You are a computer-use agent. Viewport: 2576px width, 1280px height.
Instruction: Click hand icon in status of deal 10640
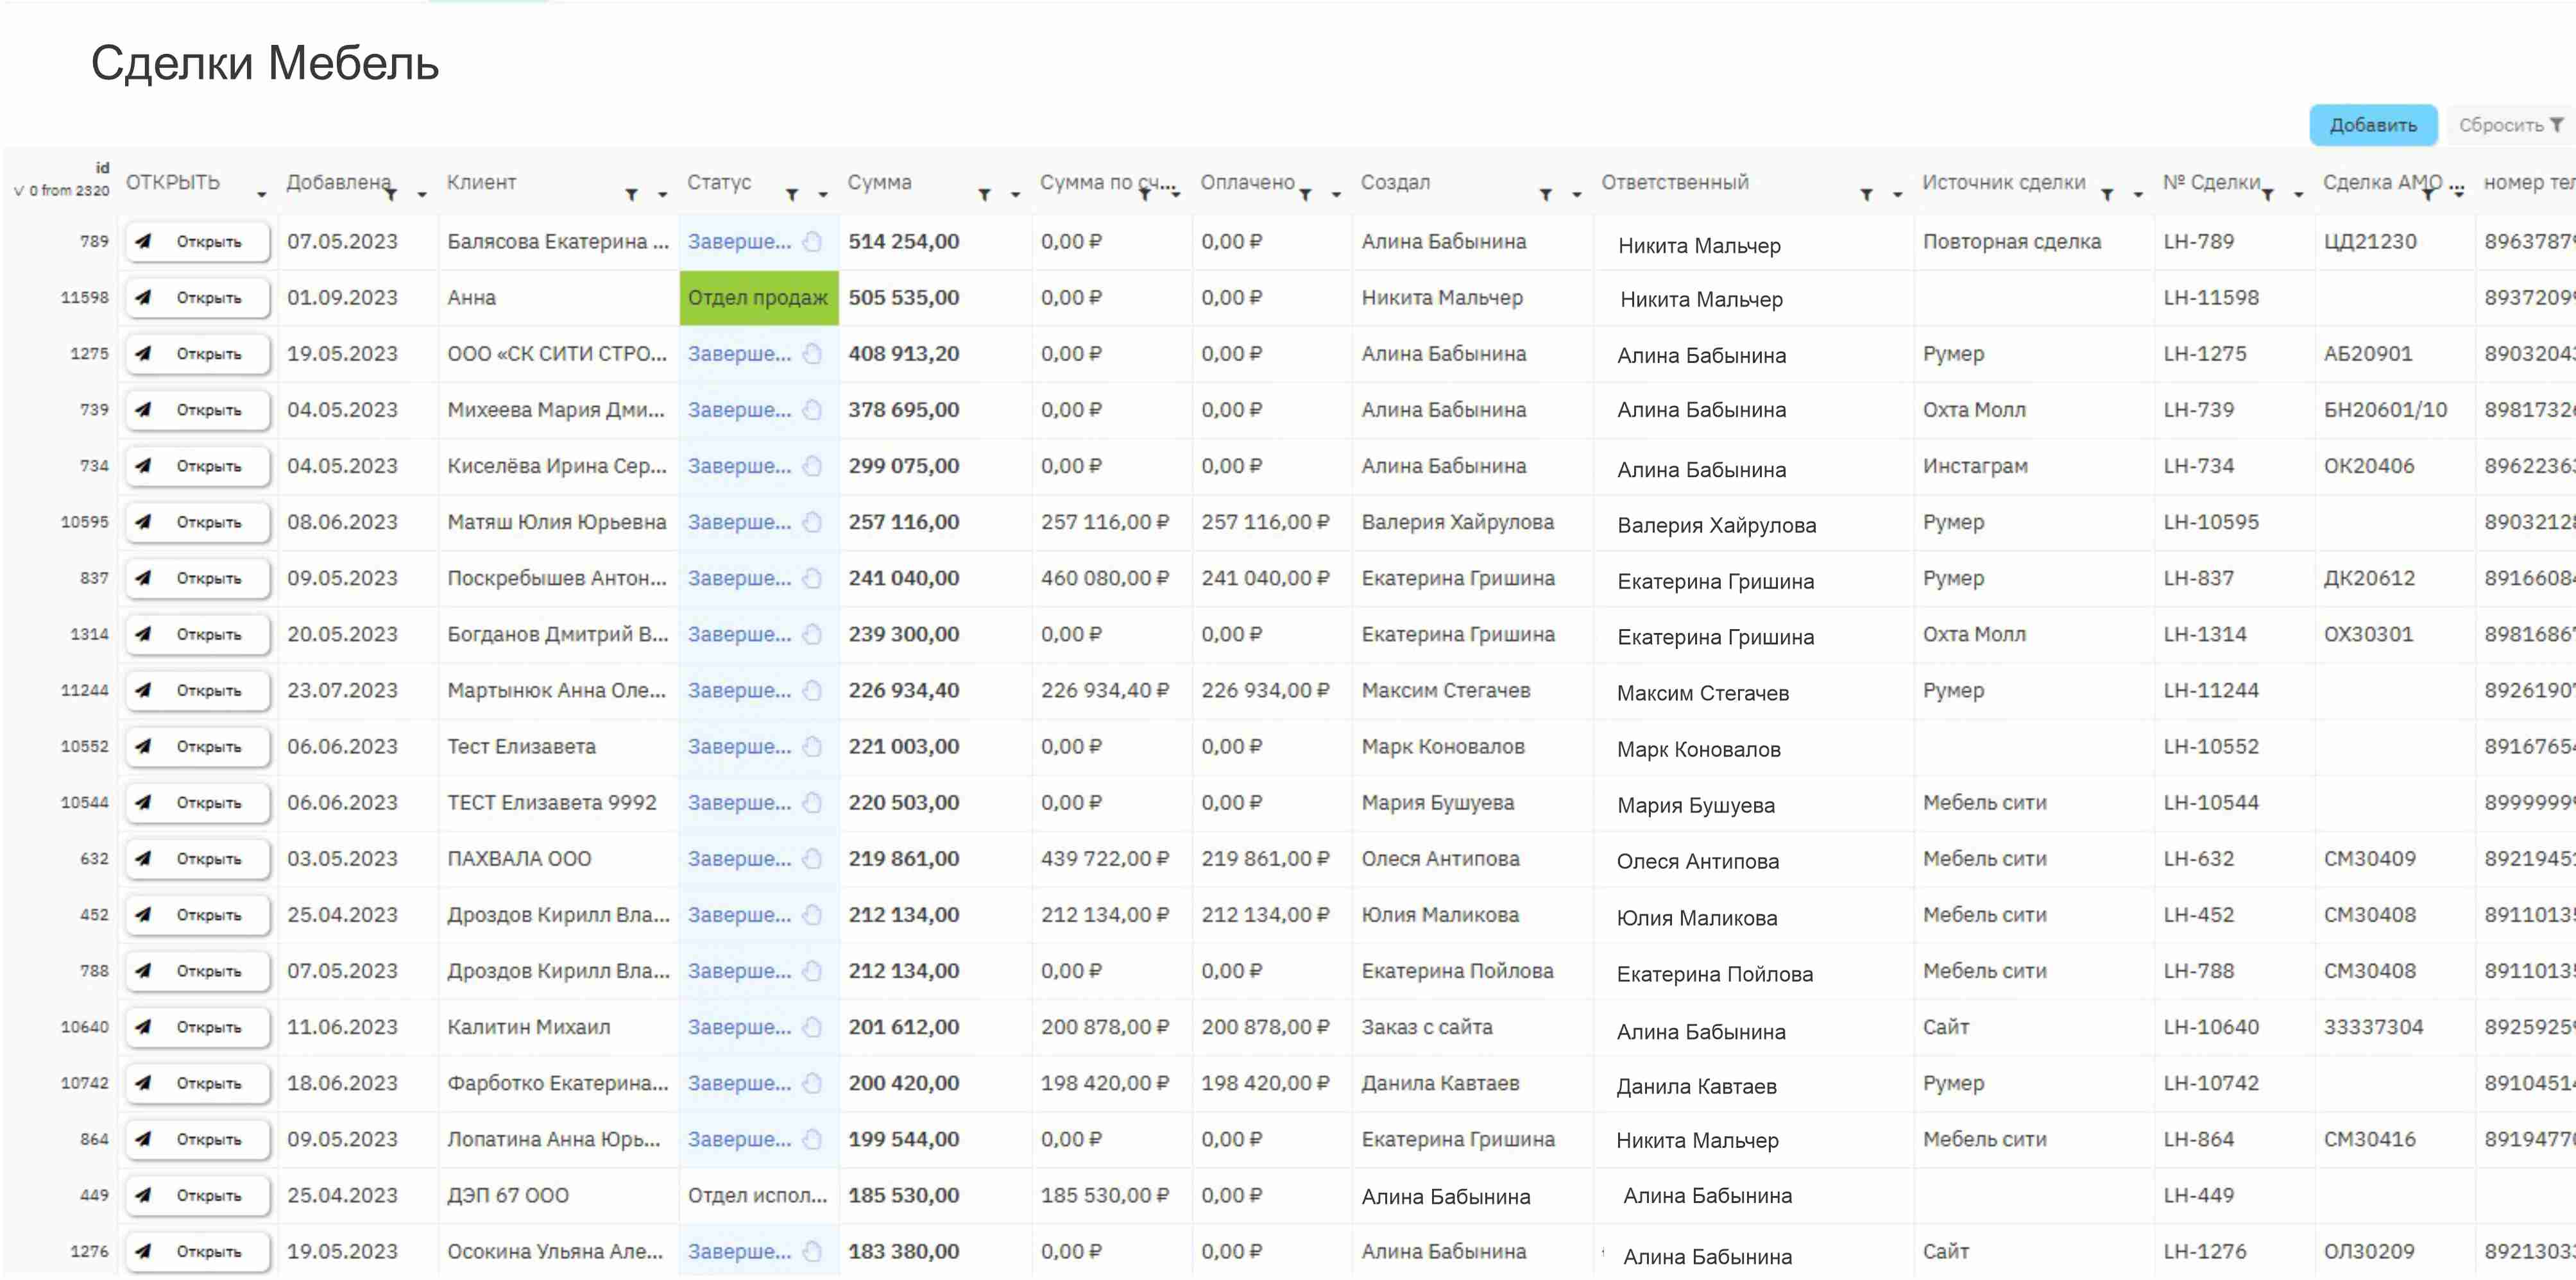(813, 1027)
